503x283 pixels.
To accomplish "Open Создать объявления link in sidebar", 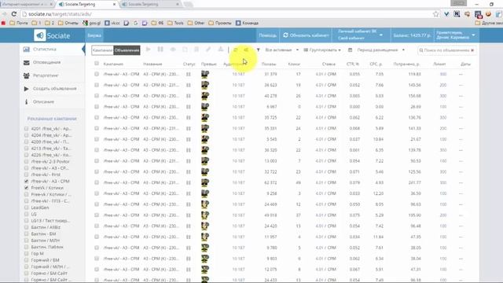I will pyautogui.click(x=54, y=89).
